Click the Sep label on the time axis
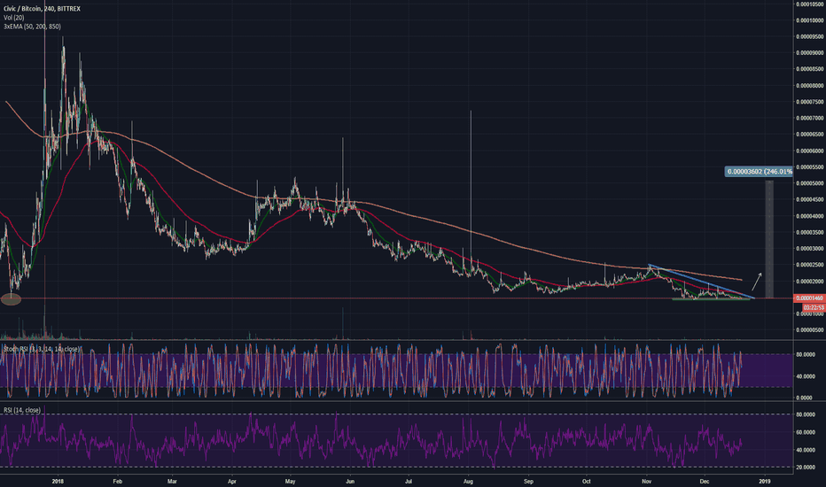The width and height of the screenshot is (826, 487). tap(529, 481)
